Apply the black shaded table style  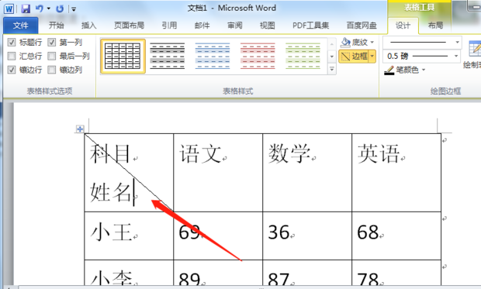tap(167, 56)
